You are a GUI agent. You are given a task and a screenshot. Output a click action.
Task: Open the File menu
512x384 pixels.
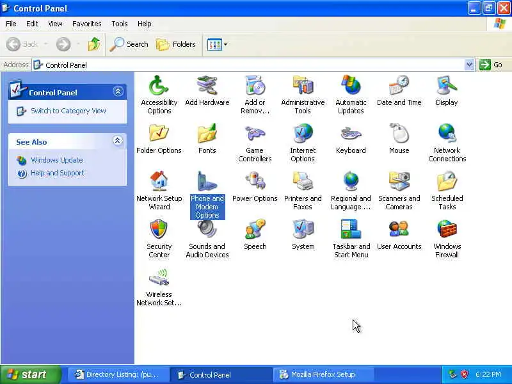click(x=11, y=24)
